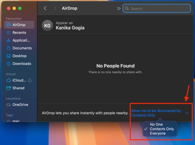This screenshot has height=145, width=195.
Task: Select the Downloads sidebar label
Action: tap(22, 64)
